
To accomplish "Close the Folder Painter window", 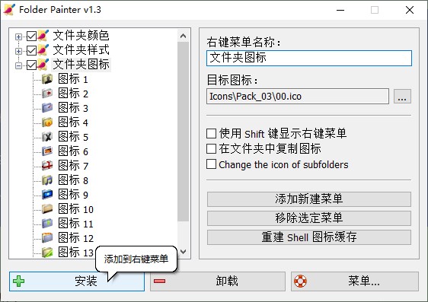I will (x=410, y=10).
